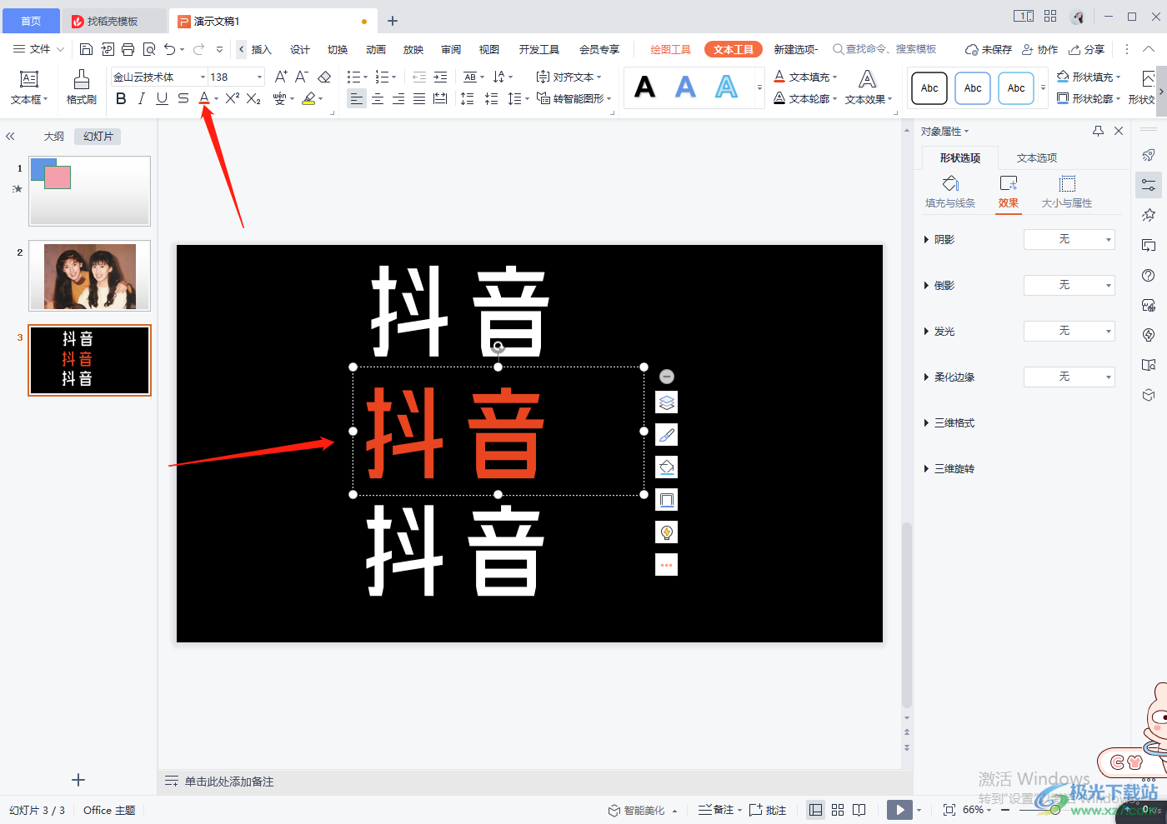
Task: Click the clear formatting eraser icon
Action: [x=324, y=77]
